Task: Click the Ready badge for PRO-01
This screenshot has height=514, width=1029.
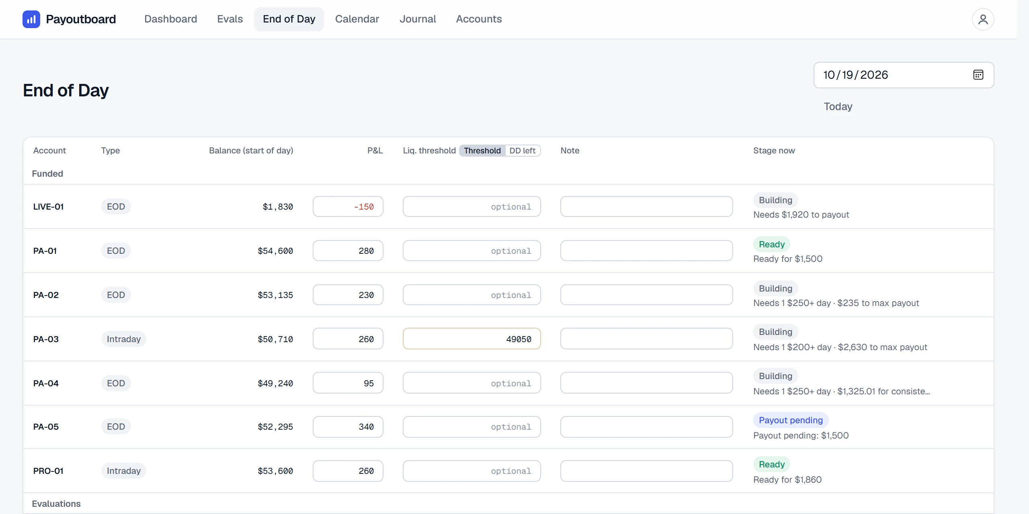Action: coord(772,464)
